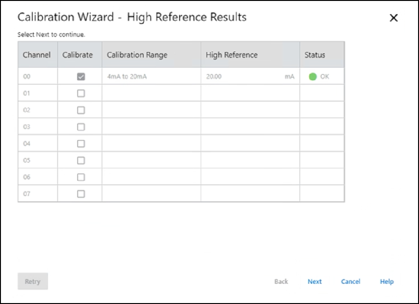Tick the Calibrate checkbox for channel 02

pos(81,110)
